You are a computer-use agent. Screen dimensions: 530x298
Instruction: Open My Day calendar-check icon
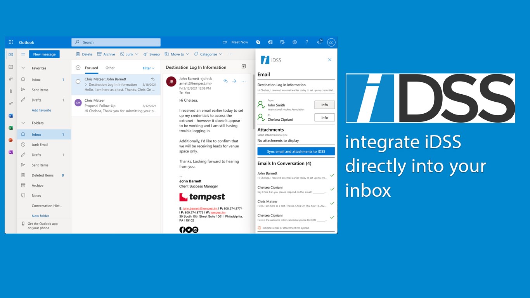[282, 42]
